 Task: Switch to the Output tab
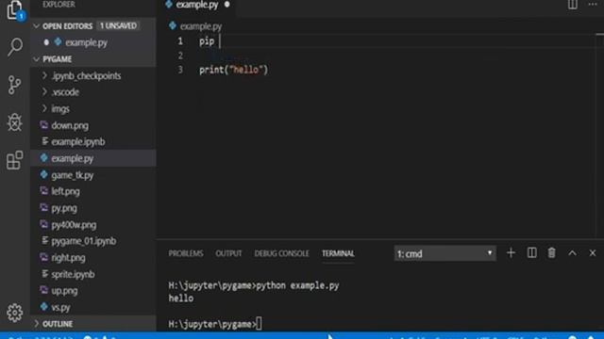click(228, 253)
